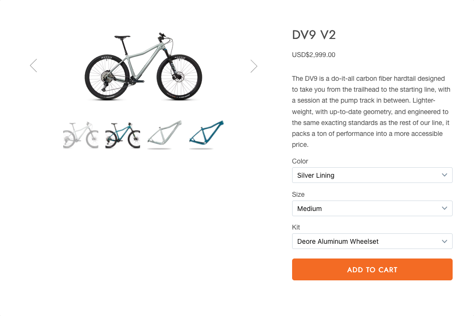Image resolution: width=474 pixels, height=316 pixels.
Task: Click the large main bike photo
Action: point(143,67)
